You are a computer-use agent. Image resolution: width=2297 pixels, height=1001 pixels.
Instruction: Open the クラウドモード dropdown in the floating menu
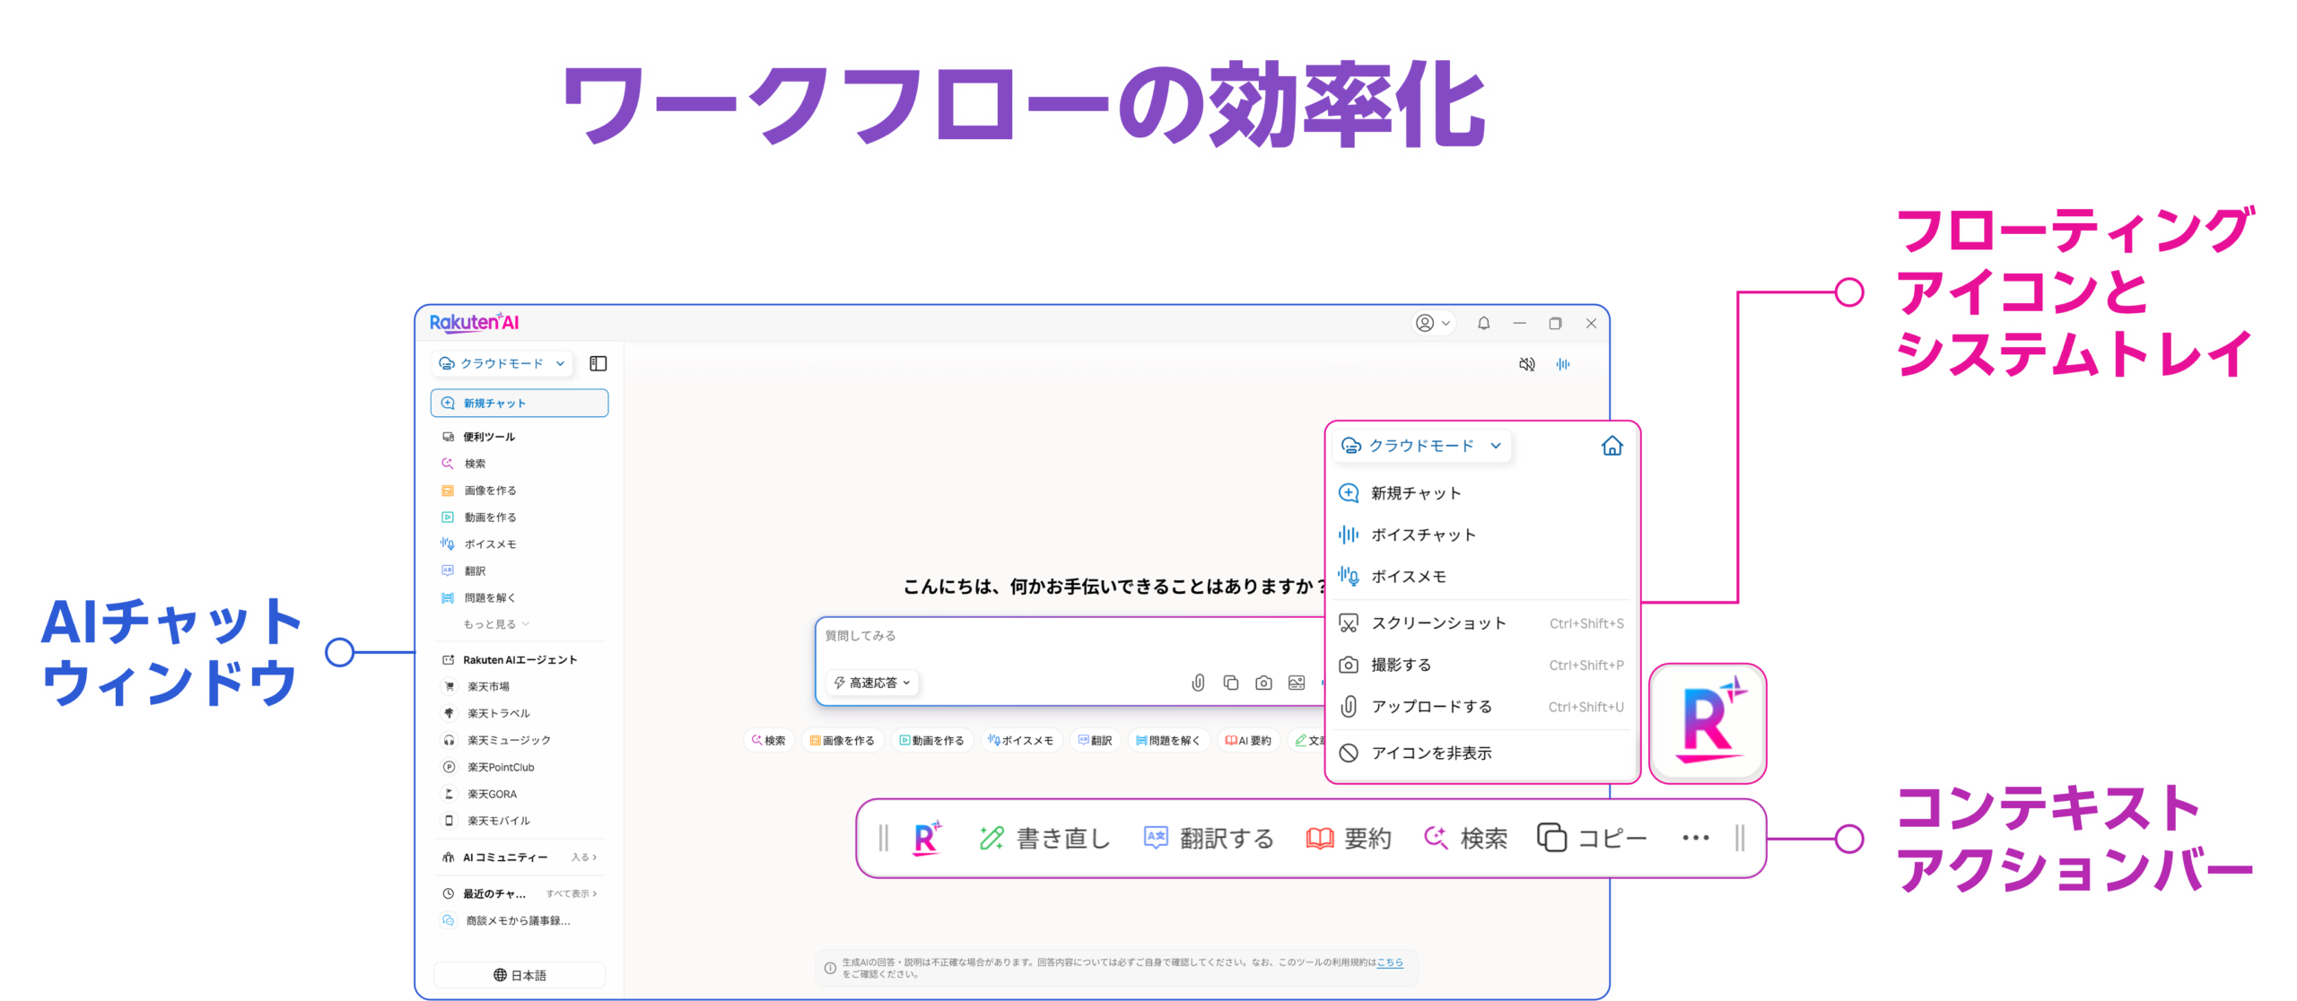click(1421, 446)
